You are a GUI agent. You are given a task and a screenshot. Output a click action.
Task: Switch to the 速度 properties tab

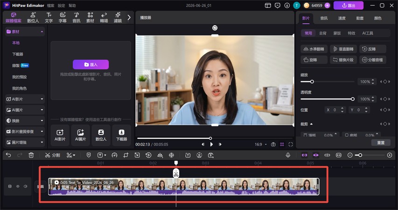342,18
